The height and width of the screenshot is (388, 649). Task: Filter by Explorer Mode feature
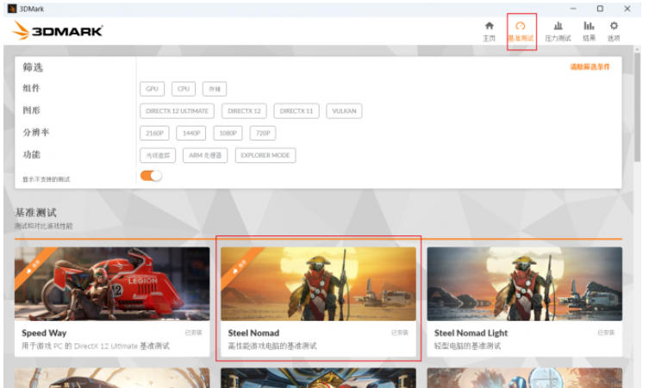coord(265,155)
